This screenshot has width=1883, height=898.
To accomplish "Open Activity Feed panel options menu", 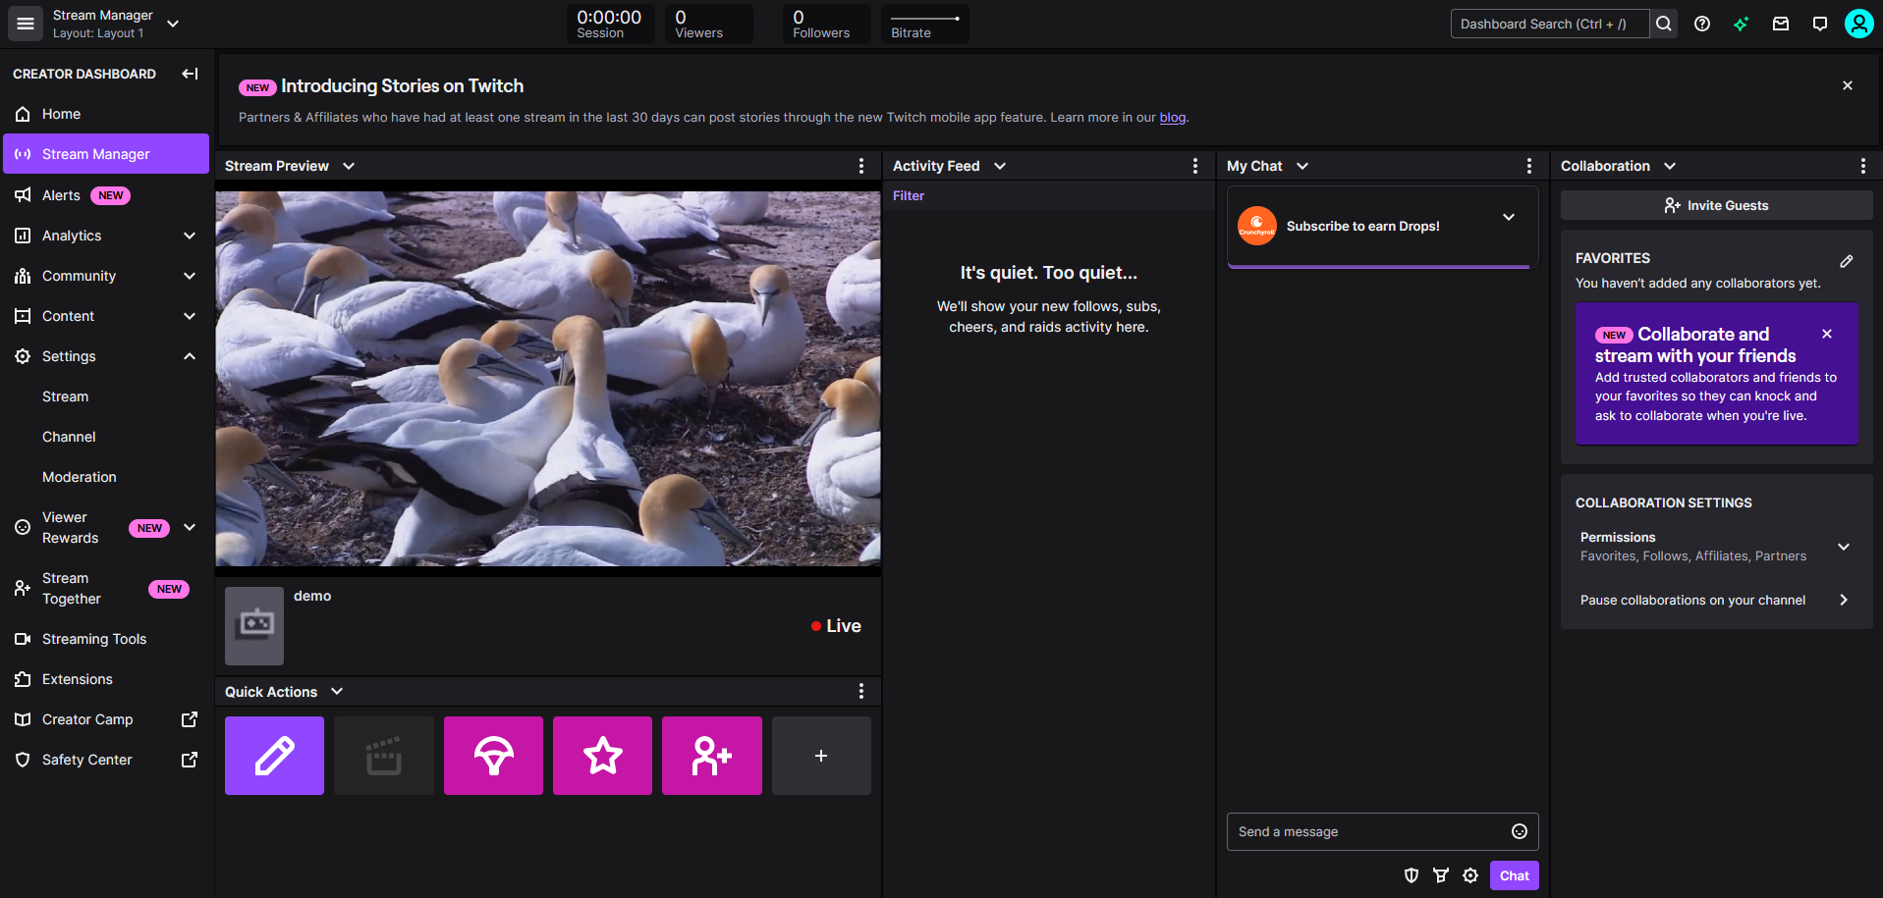I will point(1195,166).
